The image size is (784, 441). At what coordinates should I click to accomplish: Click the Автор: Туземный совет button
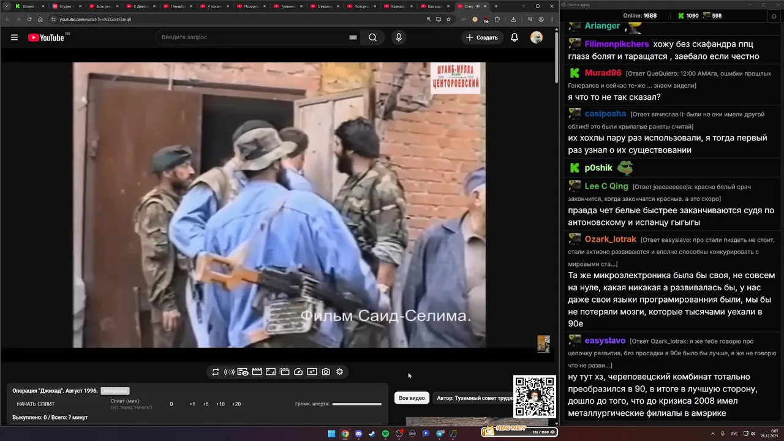pyautogui.click(x=475, y=398)
